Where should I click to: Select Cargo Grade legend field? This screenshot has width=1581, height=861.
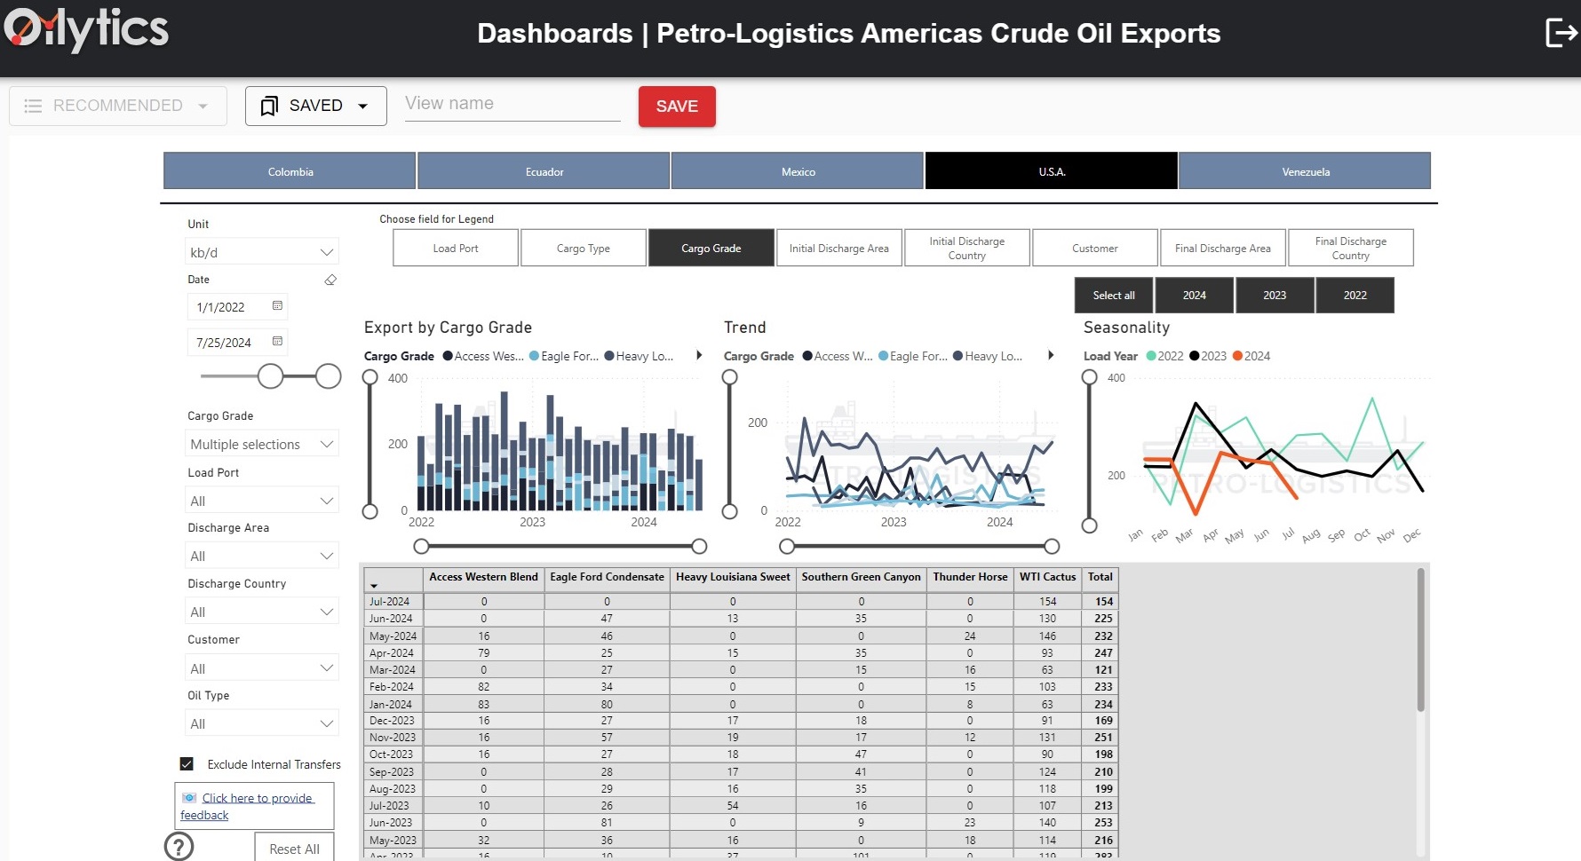click(x=711, y=248)
